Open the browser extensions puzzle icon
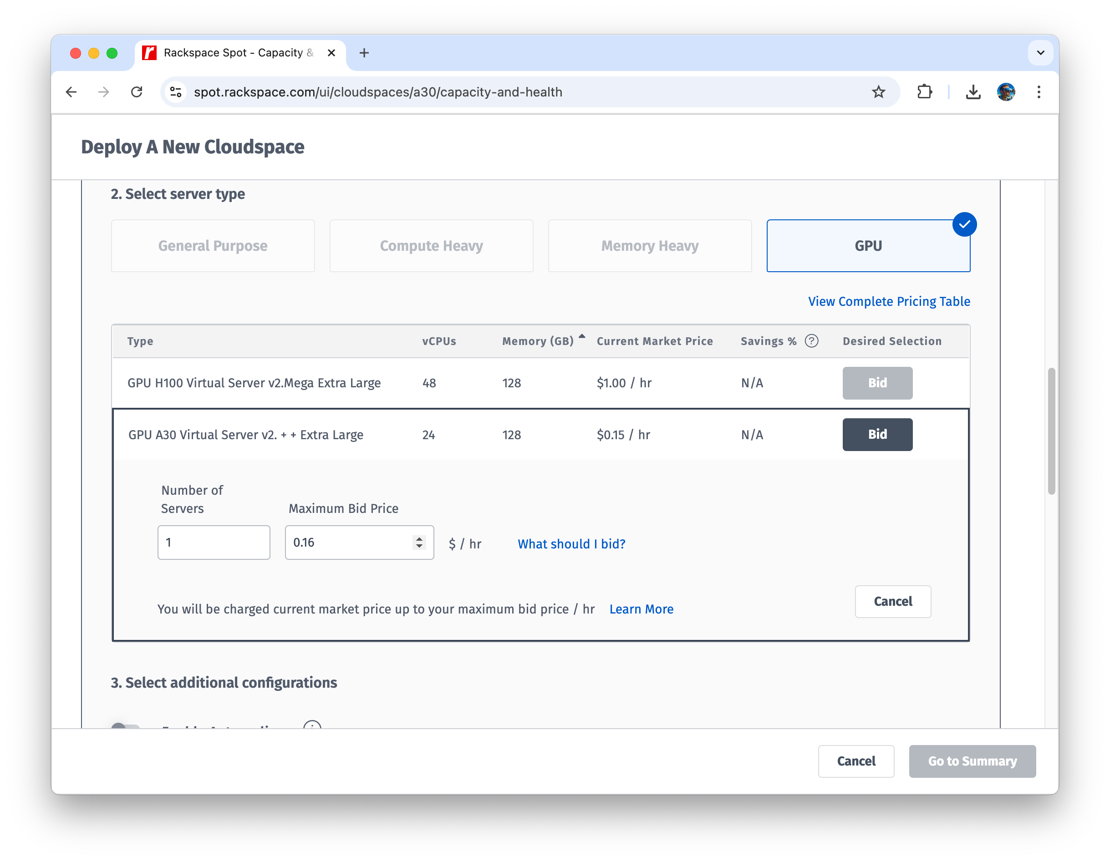The height and width of the screenshot is (862, 1110). click(x=925, y=92)
